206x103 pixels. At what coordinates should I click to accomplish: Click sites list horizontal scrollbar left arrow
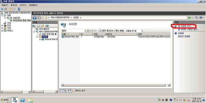63,85
